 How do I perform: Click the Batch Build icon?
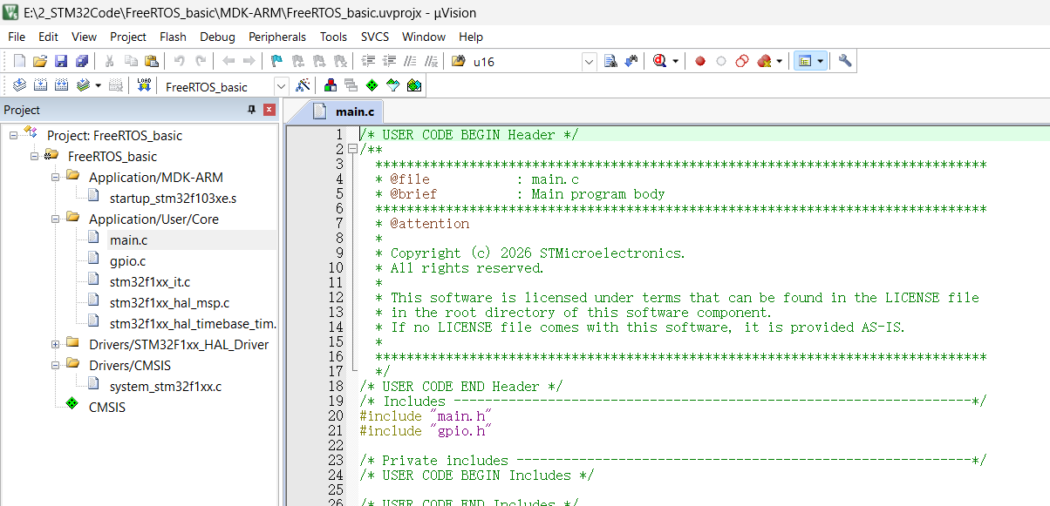83,85
